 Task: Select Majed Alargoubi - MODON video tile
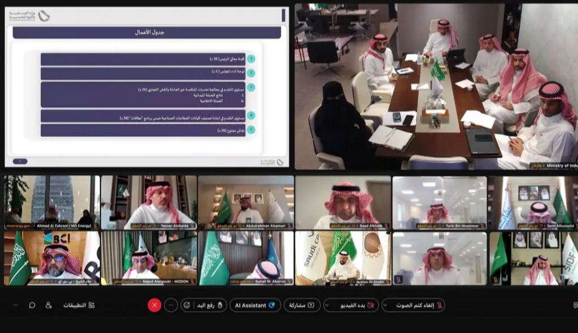[149, 258]
